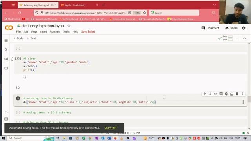Open the tracking protection shield icon
The height and width of the screenshot is (141, 251).
(x=36, y=13)
